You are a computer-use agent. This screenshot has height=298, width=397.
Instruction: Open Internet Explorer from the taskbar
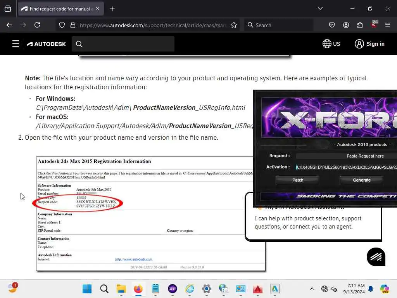click(189, 289)
